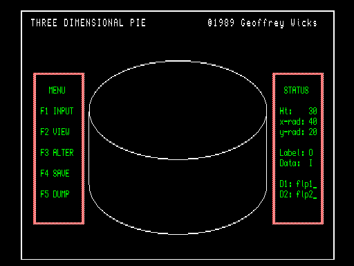Click the Ht: 30 status value
The height and width of the screenshot is (266, 354).
pyautogui.click(x=298, y=111)
